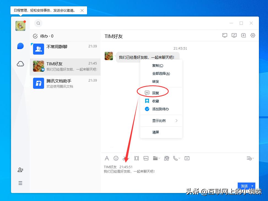
Task: Choose 回复 from context menu
Action: (x=161, y=93)
